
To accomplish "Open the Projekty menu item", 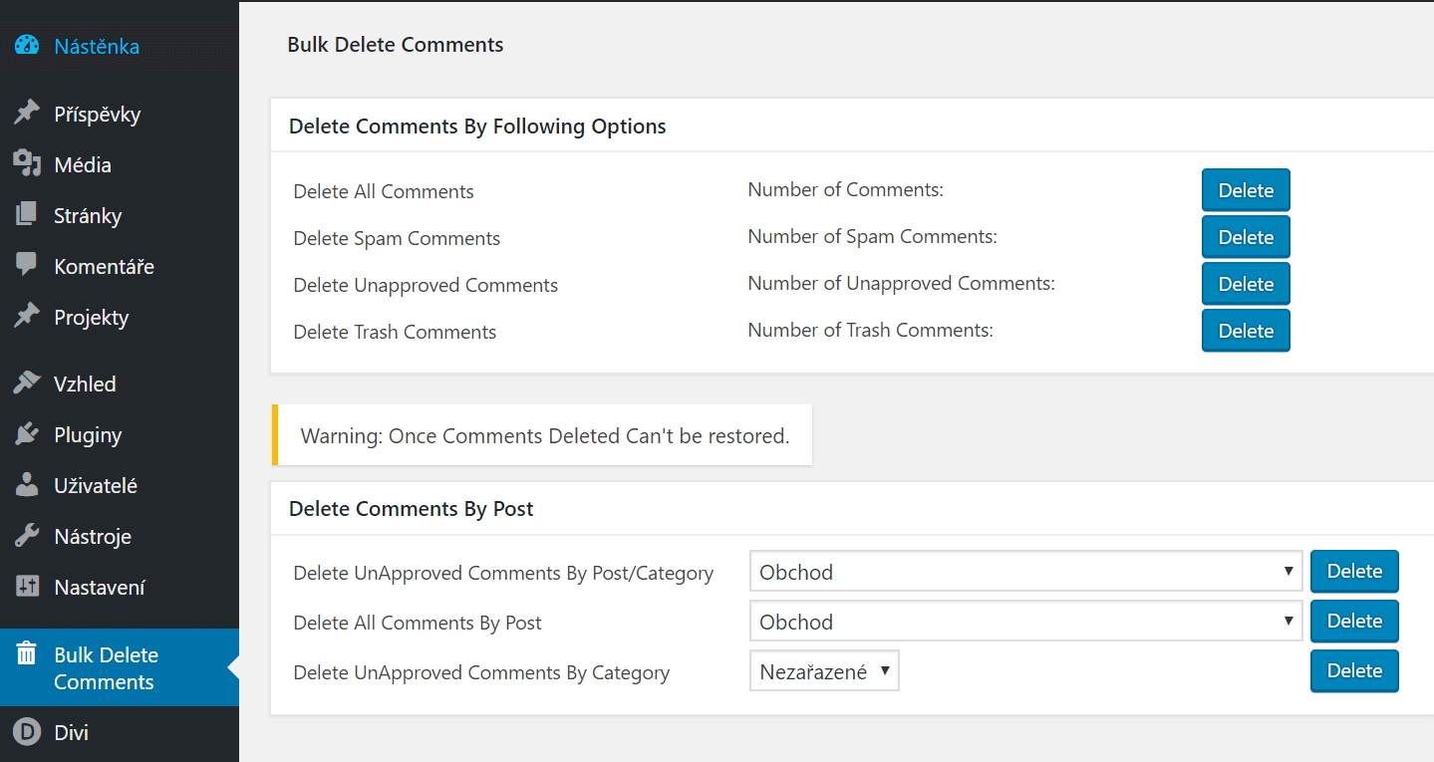I will (x=91, y=318).
